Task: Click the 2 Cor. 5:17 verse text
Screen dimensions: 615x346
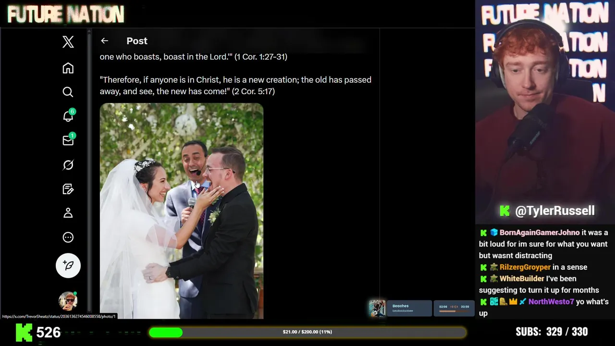Action: pos(235,86)
